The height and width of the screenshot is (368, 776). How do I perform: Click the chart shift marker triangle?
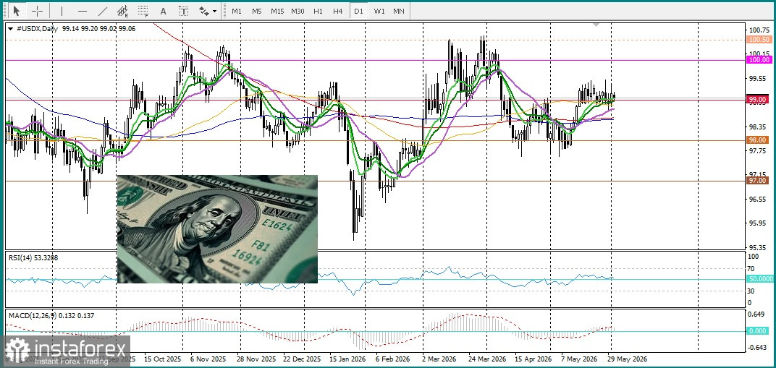coord(597,24)
